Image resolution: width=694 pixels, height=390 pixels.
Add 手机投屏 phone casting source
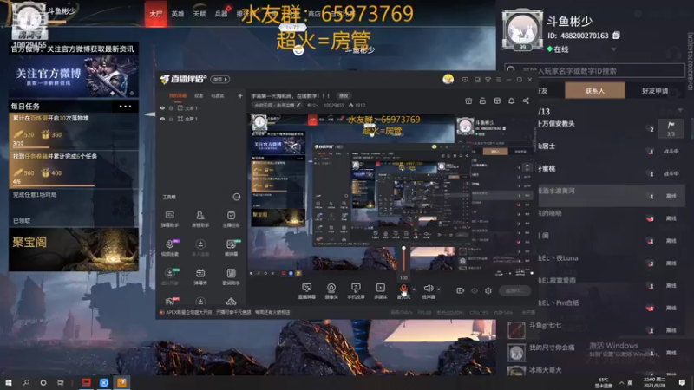click(x=356, y=291)
